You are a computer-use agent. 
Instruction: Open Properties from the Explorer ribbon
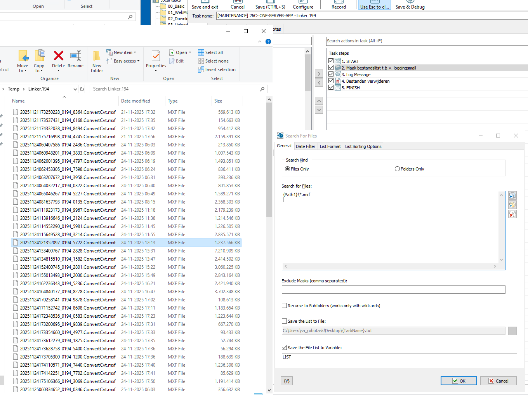click(x=156, y=59)
